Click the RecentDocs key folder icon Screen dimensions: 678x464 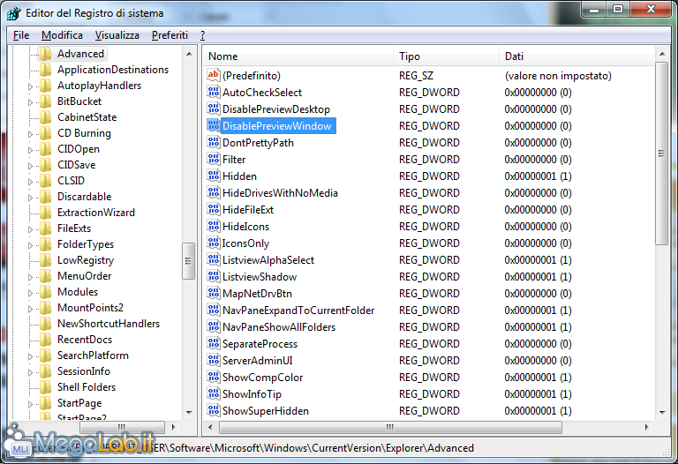coord(45,340)
